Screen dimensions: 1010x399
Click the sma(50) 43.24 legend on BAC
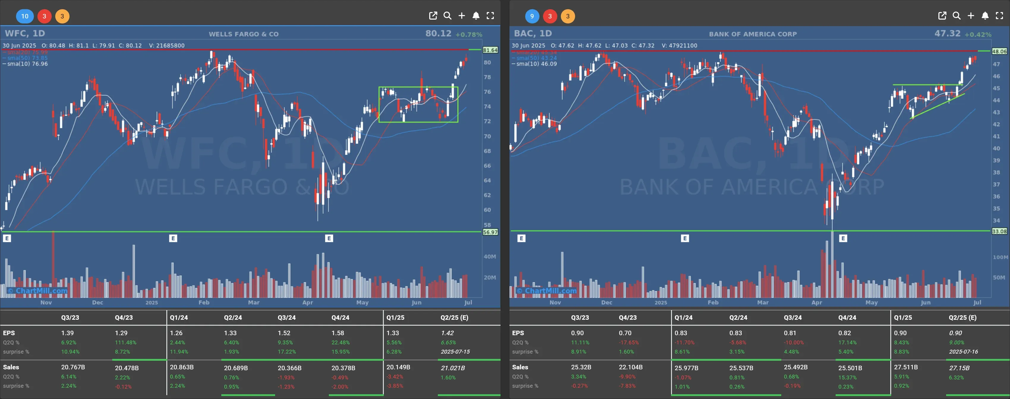pyautogui.click(x=534, y=58)
